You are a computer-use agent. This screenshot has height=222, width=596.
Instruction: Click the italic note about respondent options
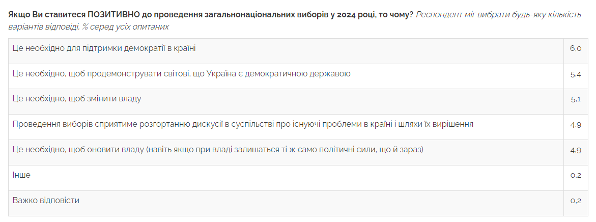tap(498, 14)
